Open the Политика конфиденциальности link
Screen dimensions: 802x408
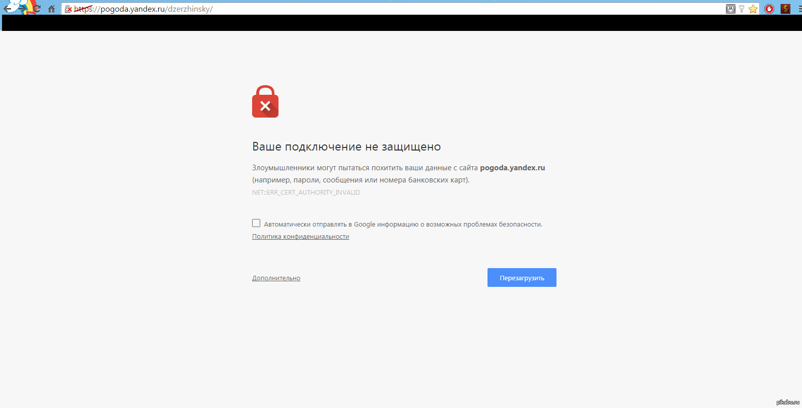point(300,237)
